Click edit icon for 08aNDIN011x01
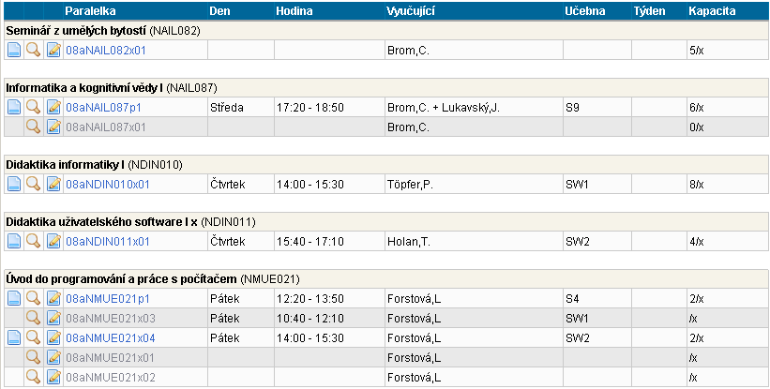 [x=53, y=242]
